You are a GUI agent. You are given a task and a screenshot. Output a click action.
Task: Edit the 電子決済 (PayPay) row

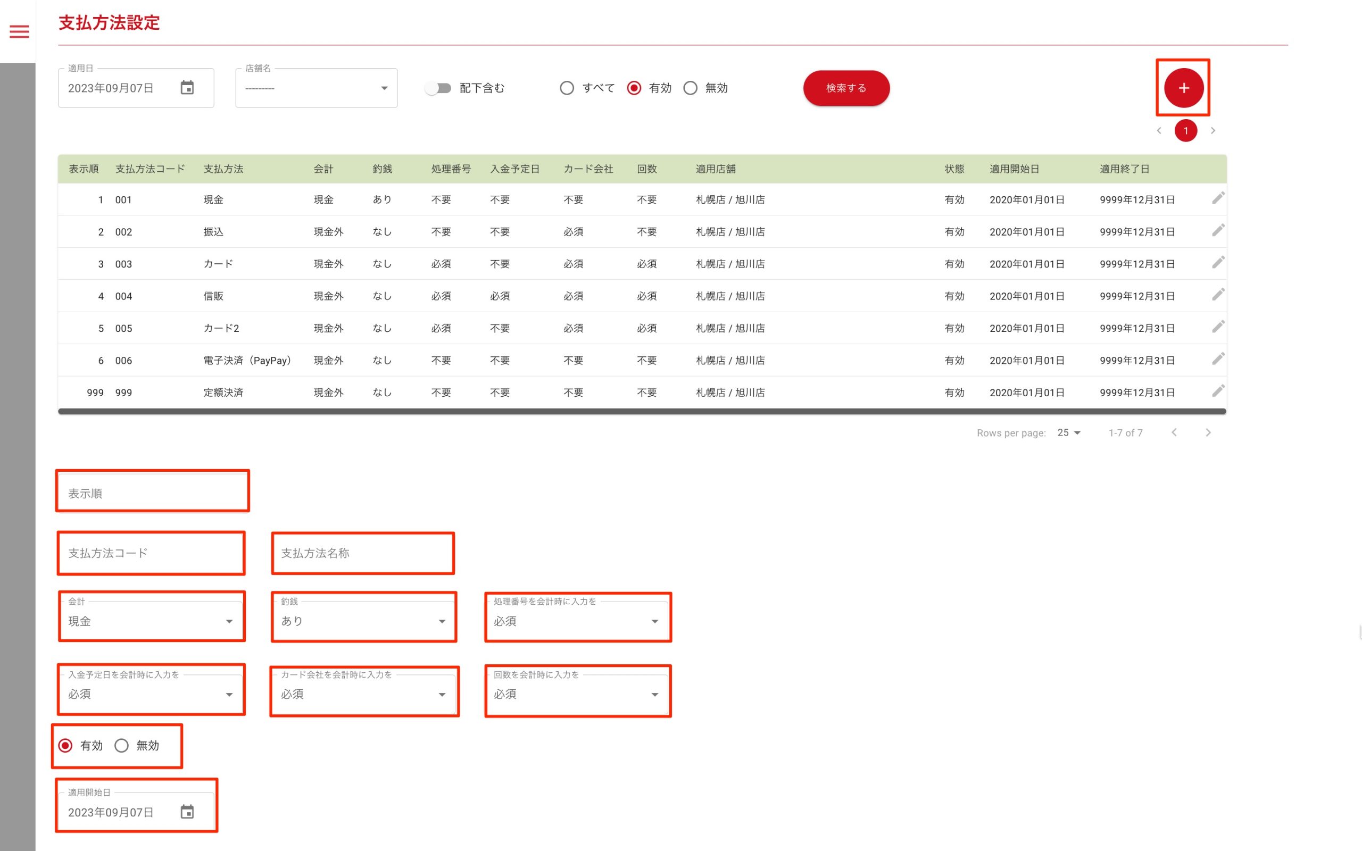point(1217,359)
